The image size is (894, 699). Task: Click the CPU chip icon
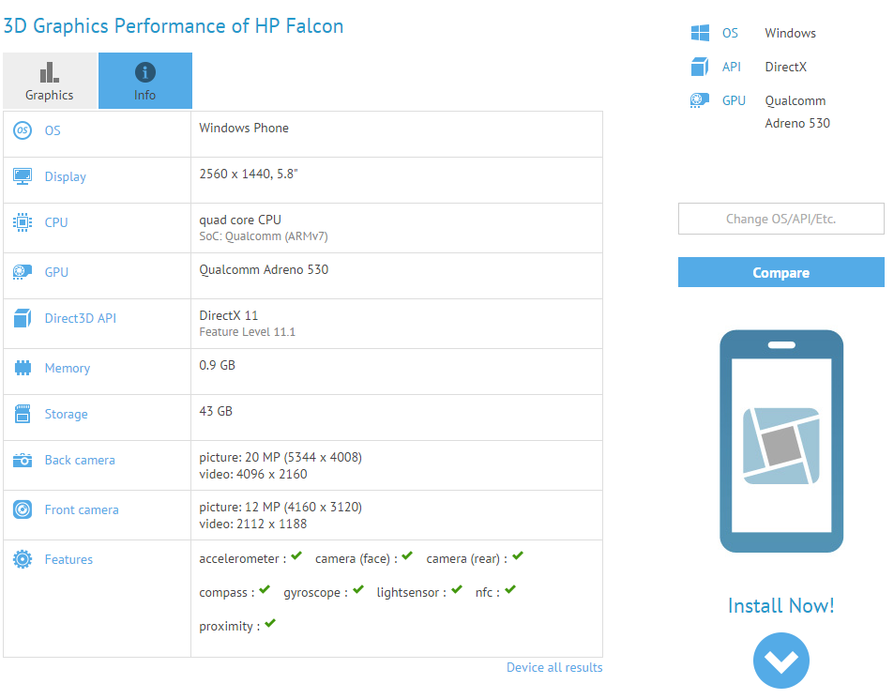click(23, 222)
